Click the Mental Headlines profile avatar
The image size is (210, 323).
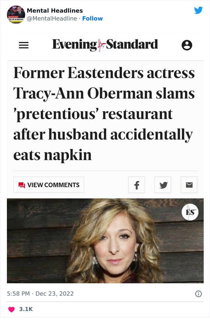tap(14, 14)
